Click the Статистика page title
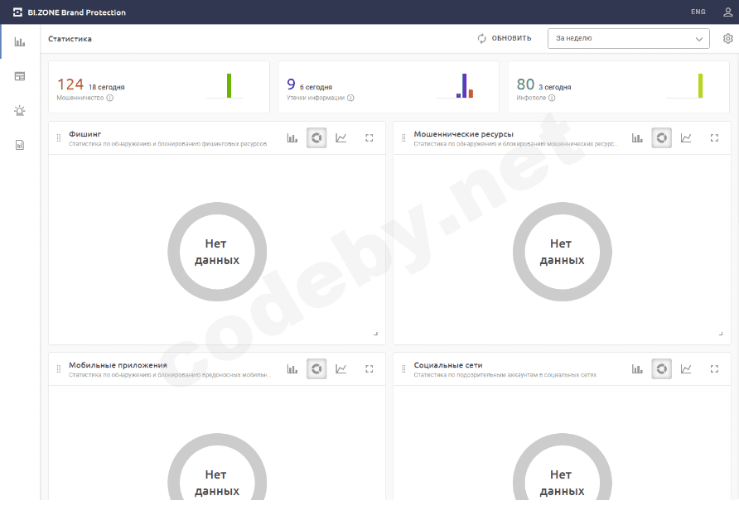The height and width of the screenshot is (515, 739). 70,39
